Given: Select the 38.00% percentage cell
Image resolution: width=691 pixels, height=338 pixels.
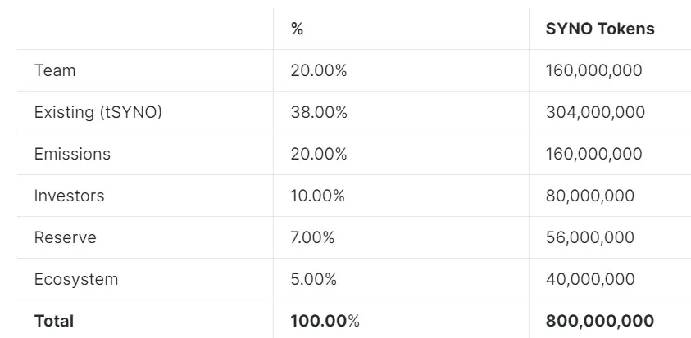Looking at the screenshot, I should 319,112.
